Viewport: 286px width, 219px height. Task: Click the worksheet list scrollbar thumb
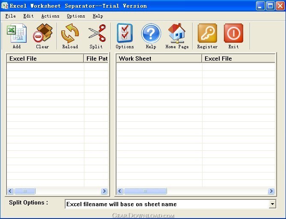pyautogui.click(x=145, y=191)
